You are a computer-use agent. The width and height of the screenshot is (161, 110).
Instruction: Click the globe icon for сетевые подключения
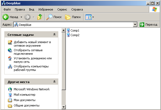(x=10, y=50)
